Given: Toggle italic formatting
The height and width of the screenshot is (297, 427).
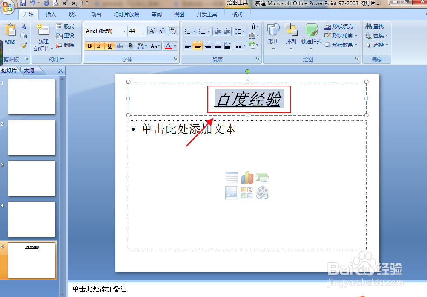Looking at the screenshot, I should (99, 46).
